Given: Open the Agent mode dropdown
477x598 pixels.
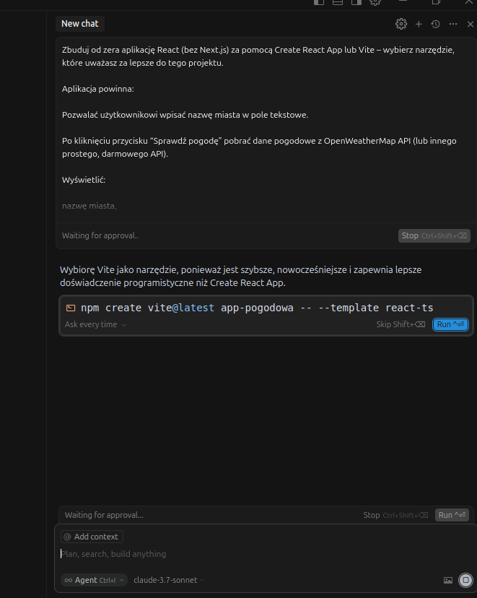Looking at the screenshot, I should pyautogui.click(x=94, y=580).
